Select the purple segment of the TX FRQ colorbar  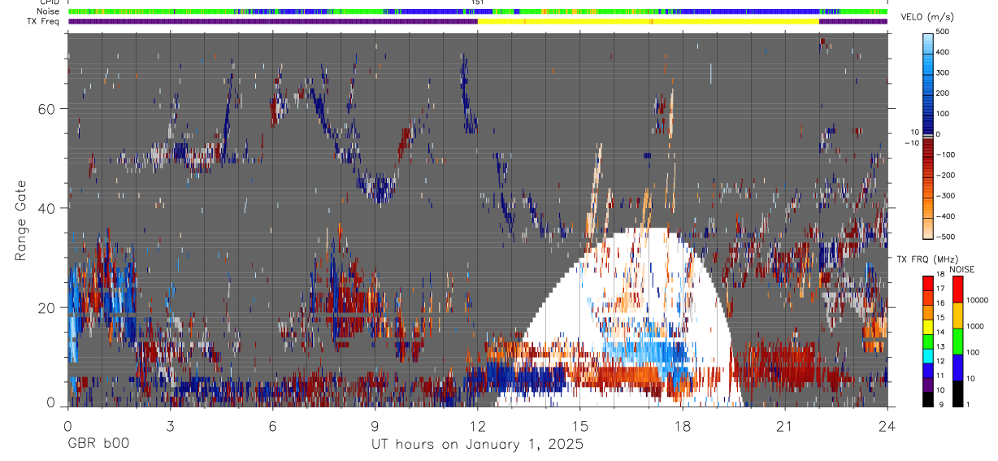coord(928,385)
